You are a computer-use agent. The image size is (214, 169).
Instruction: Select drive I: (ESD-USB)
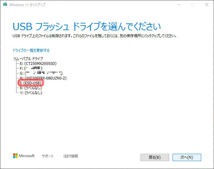coord(30,83)
